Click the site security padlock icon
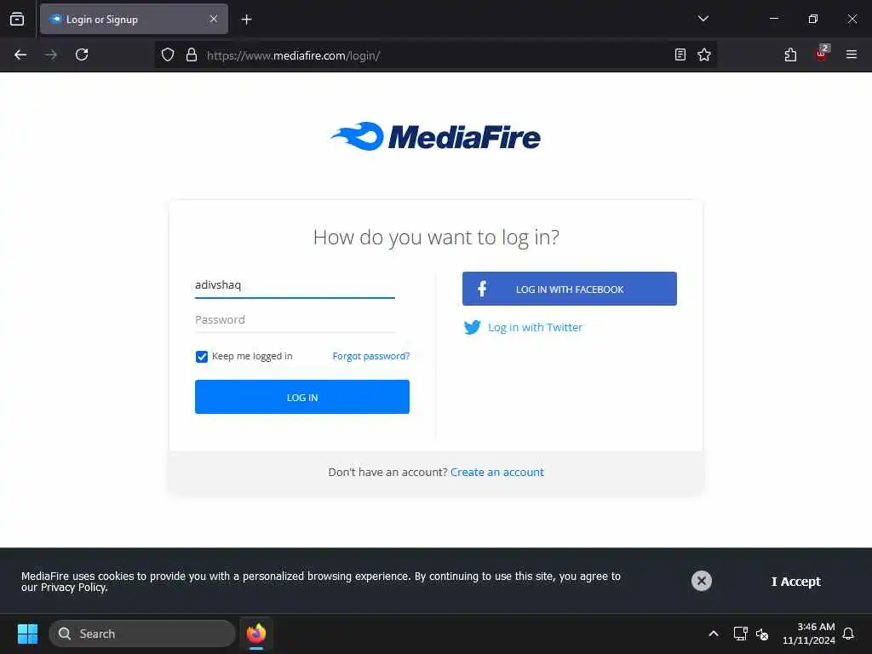This screenshot has height=654, width=872. click(192, 54)
